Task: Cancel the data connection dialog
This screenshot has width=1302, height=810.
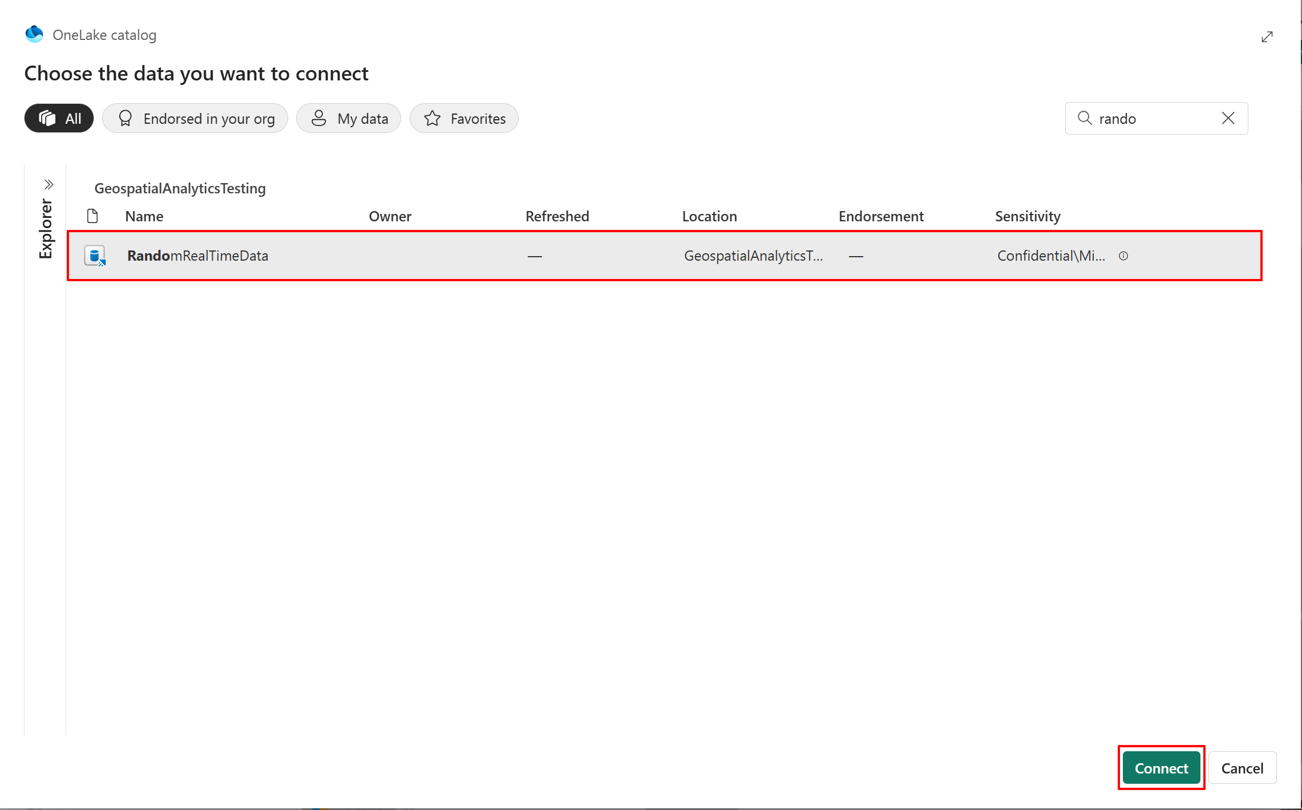Action: tap(1242, 768)
